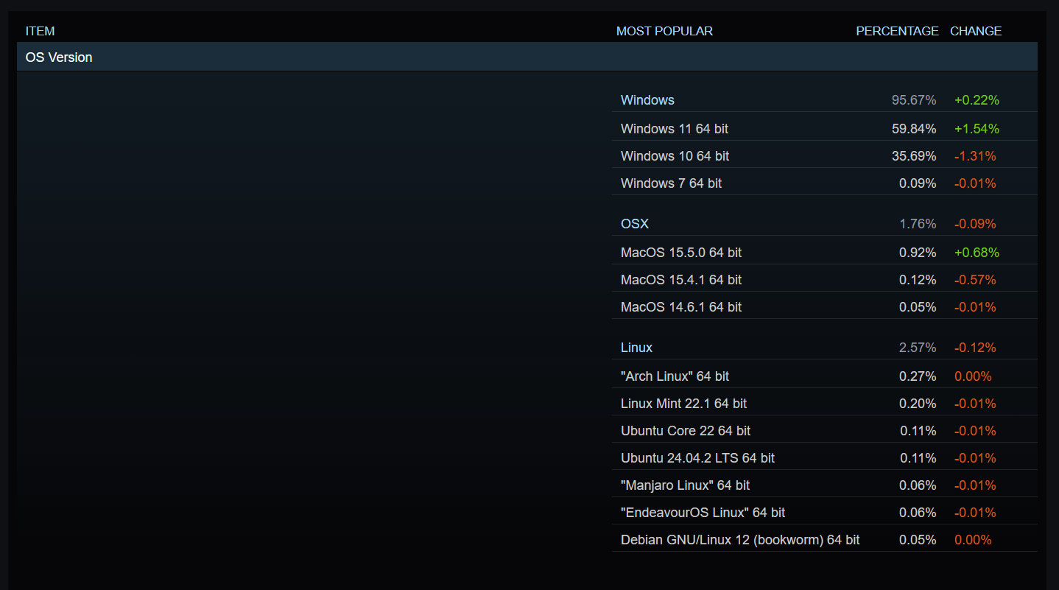Click the 0.09% Windows 7 percentage
Viewport: 1059px width, 590px height.
(918, 183)
